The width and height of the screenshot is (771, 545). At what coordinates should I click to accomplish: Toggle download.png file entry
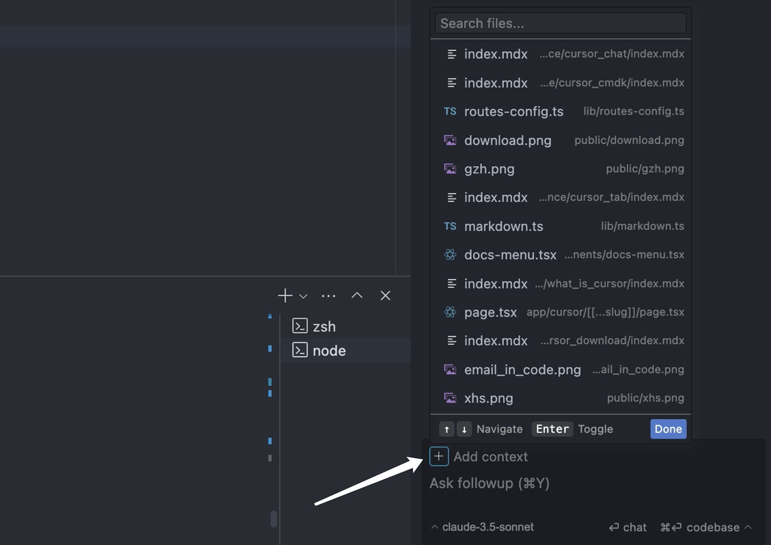pos(561,140)
